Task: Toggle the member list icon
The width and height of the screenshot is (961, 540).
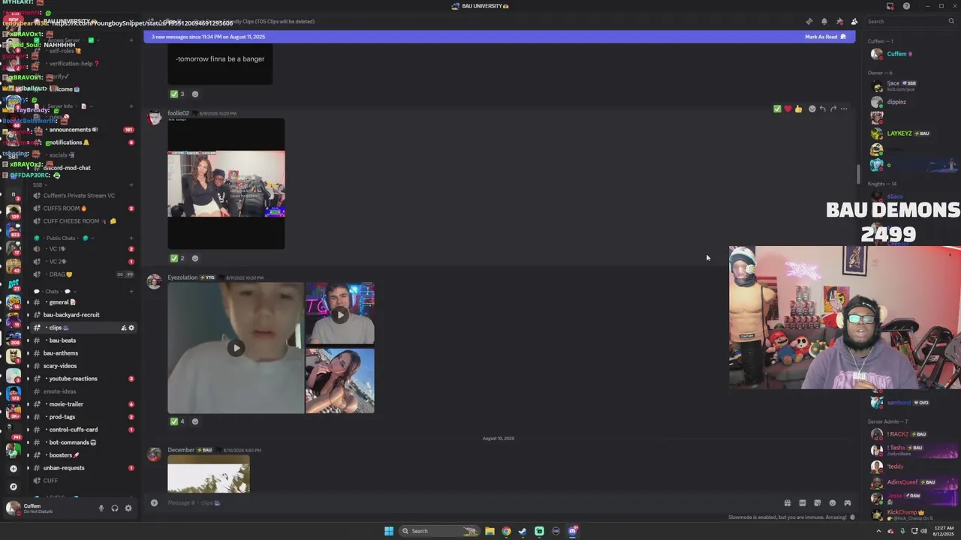Action: pos(854,22)
